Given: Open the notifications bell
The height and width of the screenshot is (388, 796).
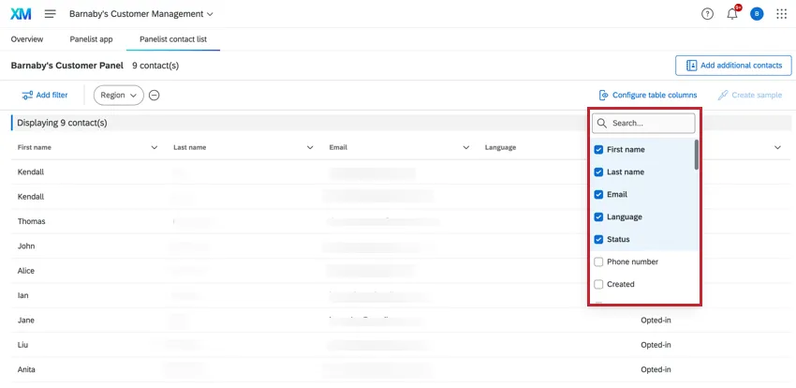Looking at the screenshot, I should click(732, 14).
